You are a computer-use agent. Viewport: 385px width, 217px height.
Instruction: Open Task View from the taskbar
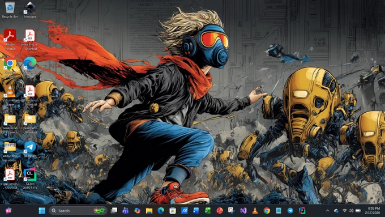[114, 211]
